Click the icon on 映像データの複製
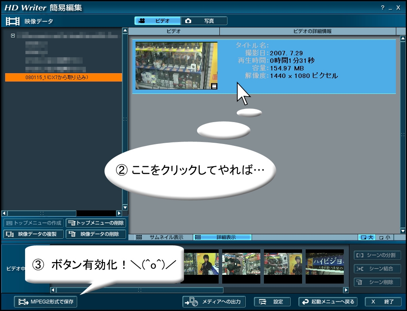 (10, 234)
